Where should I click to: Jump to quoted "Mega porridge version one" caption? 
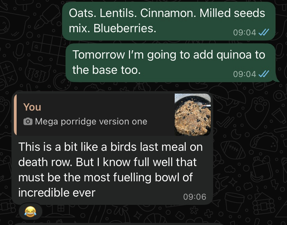[x=91, y=122]
